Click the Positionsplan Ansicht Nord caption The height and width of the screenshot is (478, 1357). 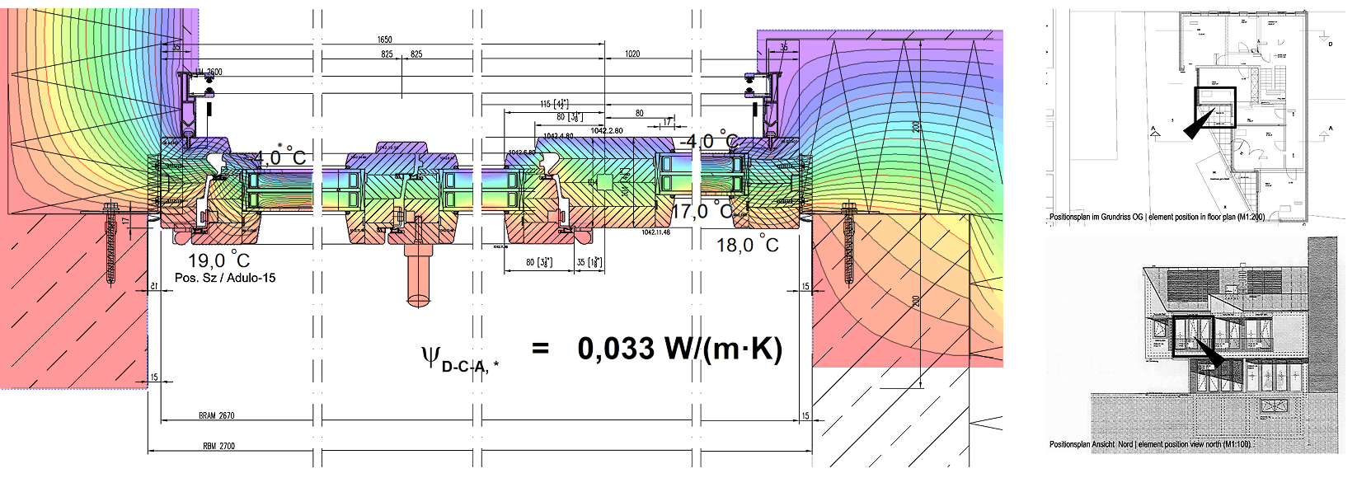[x=1149, y=444]
